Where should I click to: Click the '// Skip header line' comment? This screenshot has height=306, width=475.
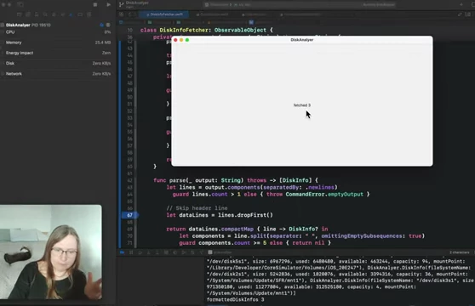point(197,208)
